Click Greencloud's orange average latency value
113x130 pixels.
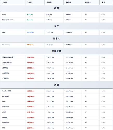tap(30, 45)
